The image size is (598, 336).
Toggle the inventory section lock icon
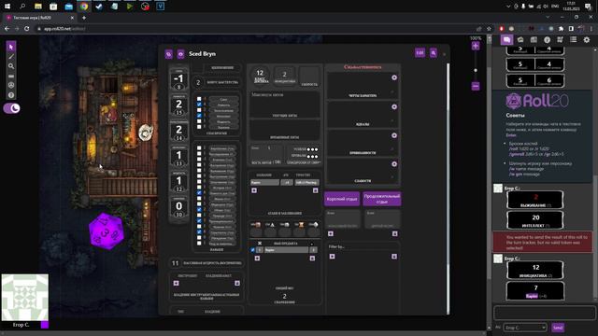pyautogui.click(x=312, y=259)
